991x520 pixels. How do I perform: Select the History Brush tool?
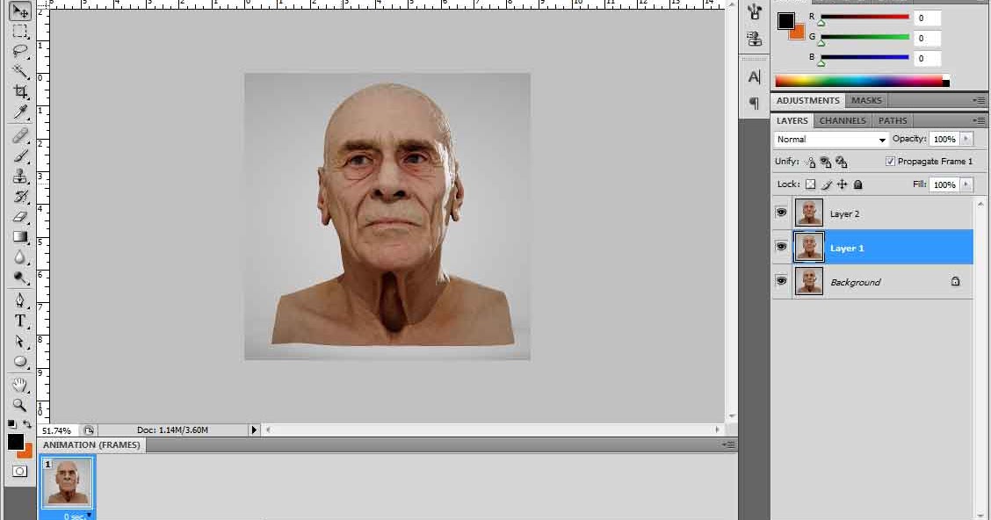[x=20, y=196]
